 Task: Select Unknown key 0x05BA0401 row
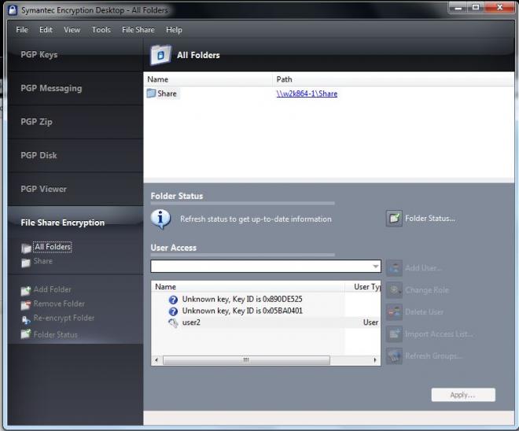pyautogui.click(x=242, y=311)
